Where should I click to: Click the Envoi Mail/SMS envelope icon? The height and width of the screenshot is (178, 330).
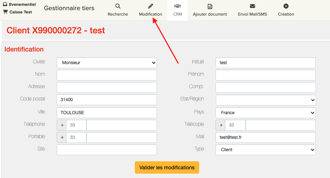click(252, 6)
